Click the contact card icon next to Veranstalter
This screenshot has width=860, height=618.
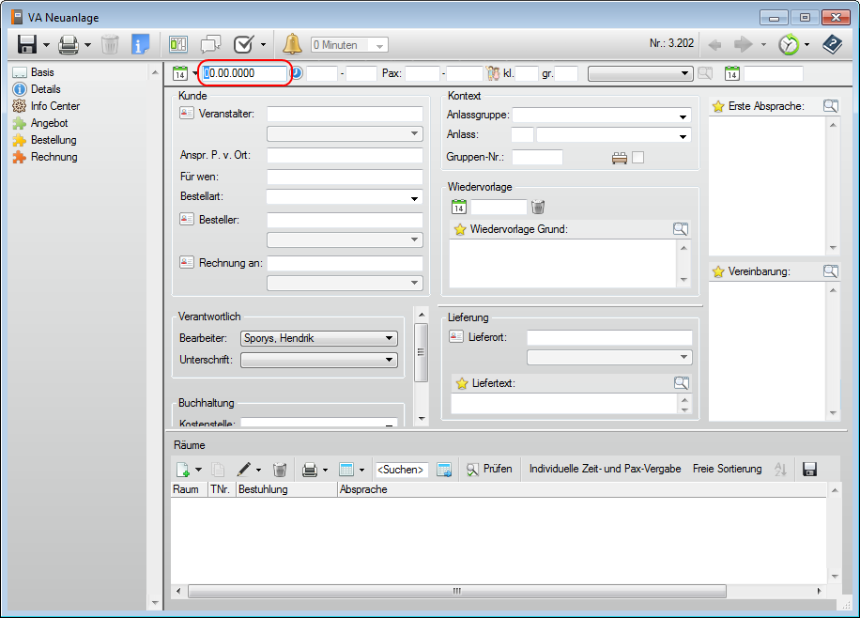[x=186, y=114]
